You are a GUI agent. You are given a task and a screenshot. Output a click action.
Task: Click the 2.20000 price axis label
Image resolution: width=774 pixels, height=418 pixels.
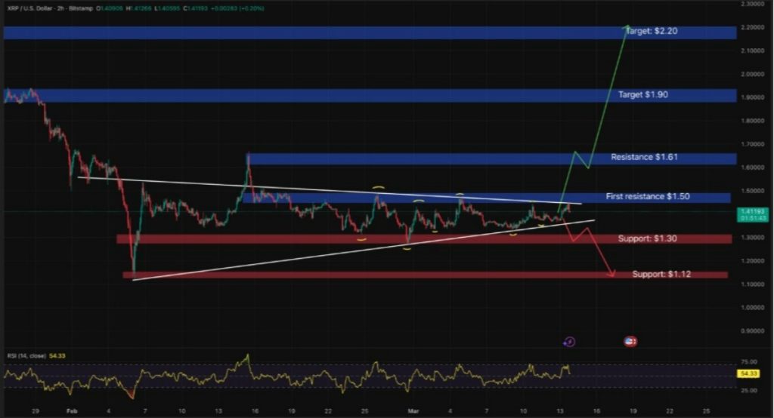point(753,27)
